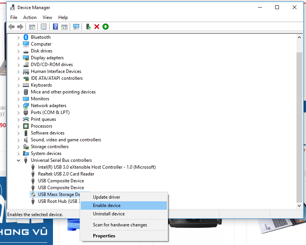The width and height of the screenshot is (306, 245).
Task: Click the Update driver toolbar icon
Action: point(88,27)
